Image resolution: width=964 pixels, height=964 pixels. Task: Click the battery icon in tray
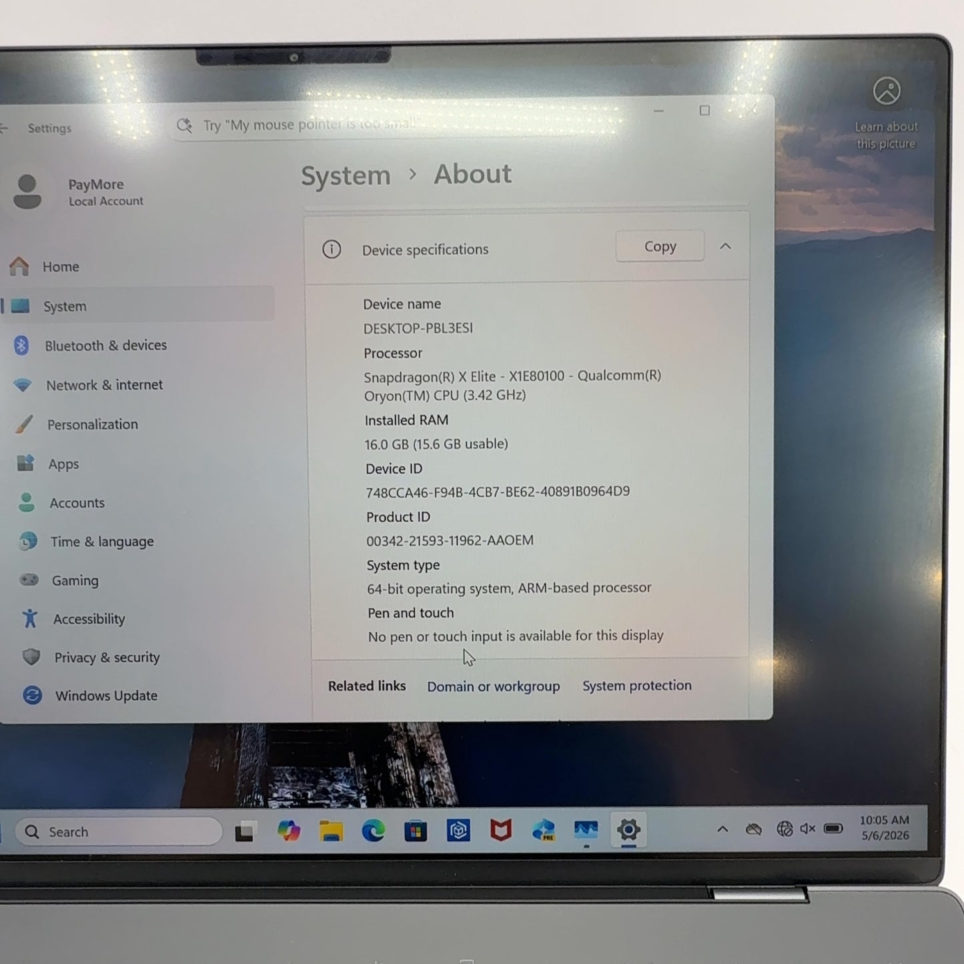point(833,829)
